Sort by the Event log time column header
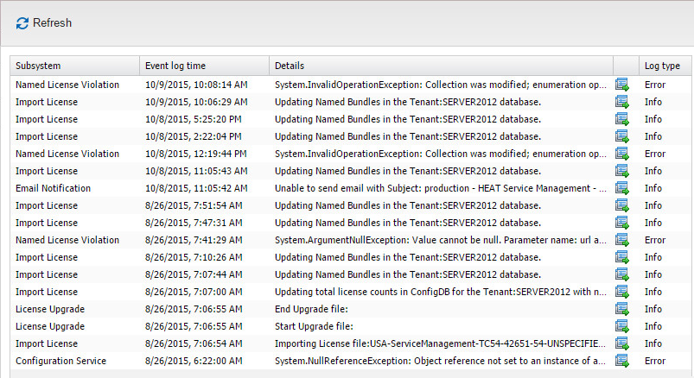 tap(204, 66)
